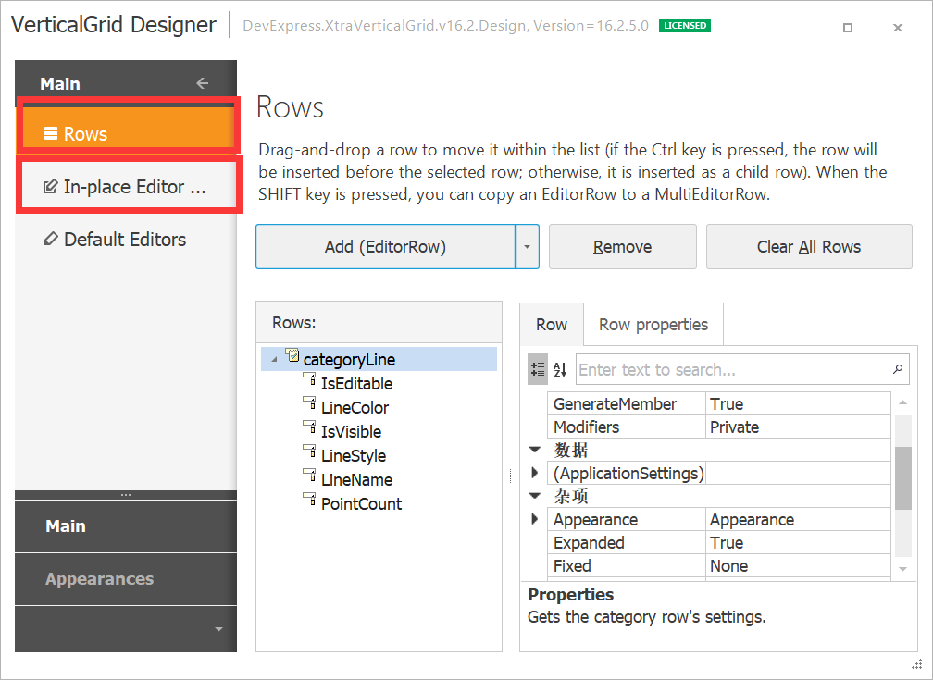Close the VerticalGrid Designer window
Viewport: 933px width, 680px height.
point(898,28)
